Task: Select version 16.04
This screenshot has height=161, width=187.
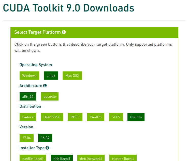Action: coord(45,138)
